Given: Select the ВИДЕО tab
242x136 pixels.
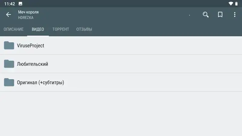Looking at the screenshot, I should (x=38, y=29).
